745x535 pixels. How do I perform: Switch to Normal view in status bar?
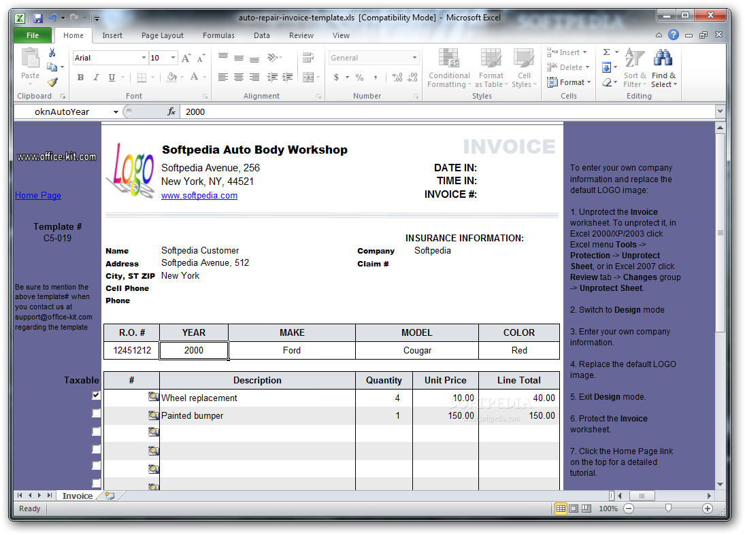point(561,508)
